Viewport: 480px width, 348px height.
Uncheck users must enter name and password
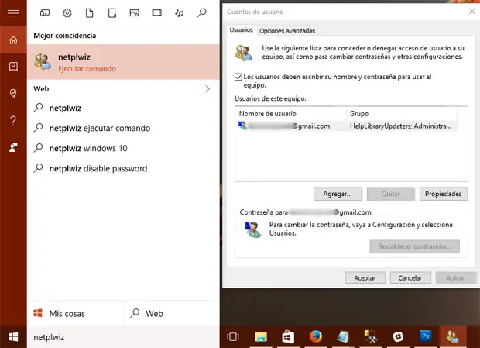[x=238, y=77]
